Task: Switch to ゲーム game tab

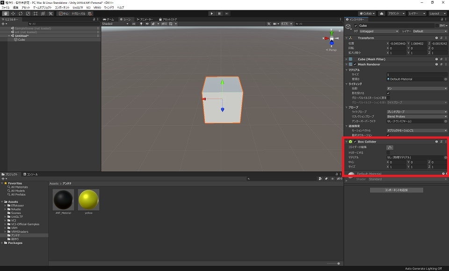Action: (109, 20)
